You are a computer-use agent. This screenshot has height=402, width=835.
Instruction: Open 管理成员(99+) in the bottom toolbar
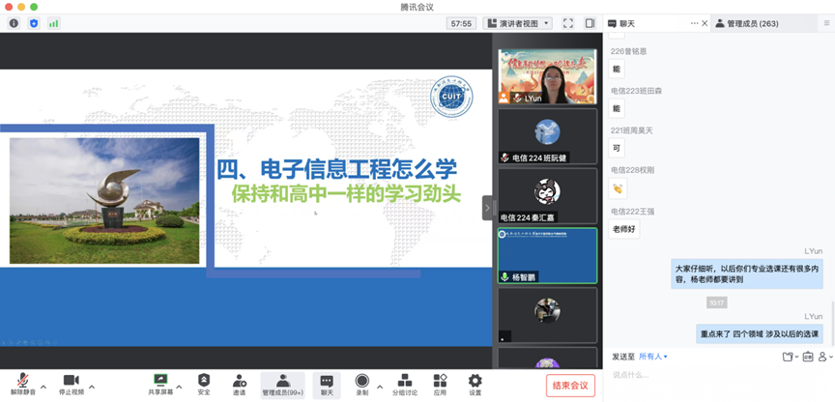coord(282,381)
